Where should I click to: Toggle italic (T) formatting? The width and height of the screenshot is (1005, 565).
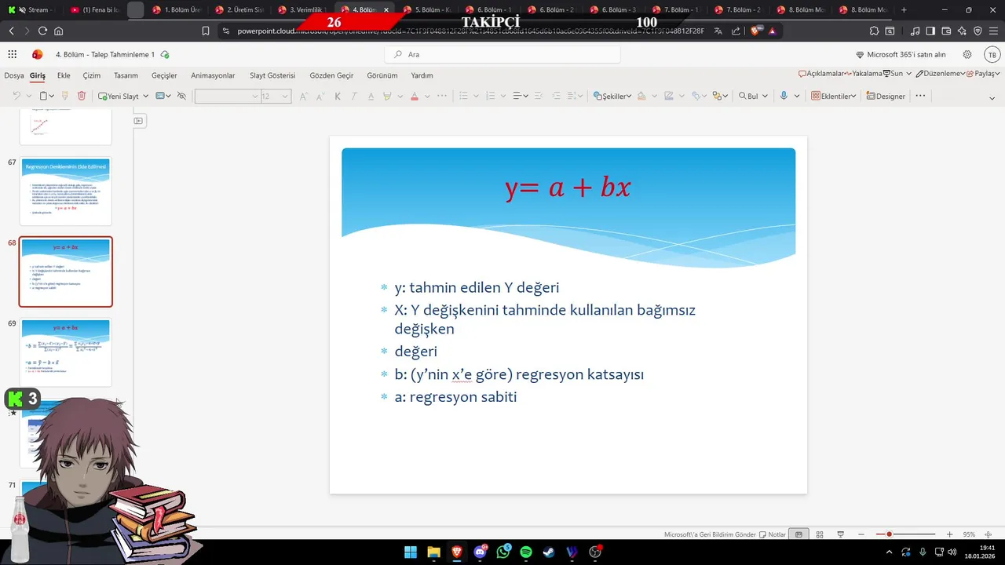(x=354, y=96)
